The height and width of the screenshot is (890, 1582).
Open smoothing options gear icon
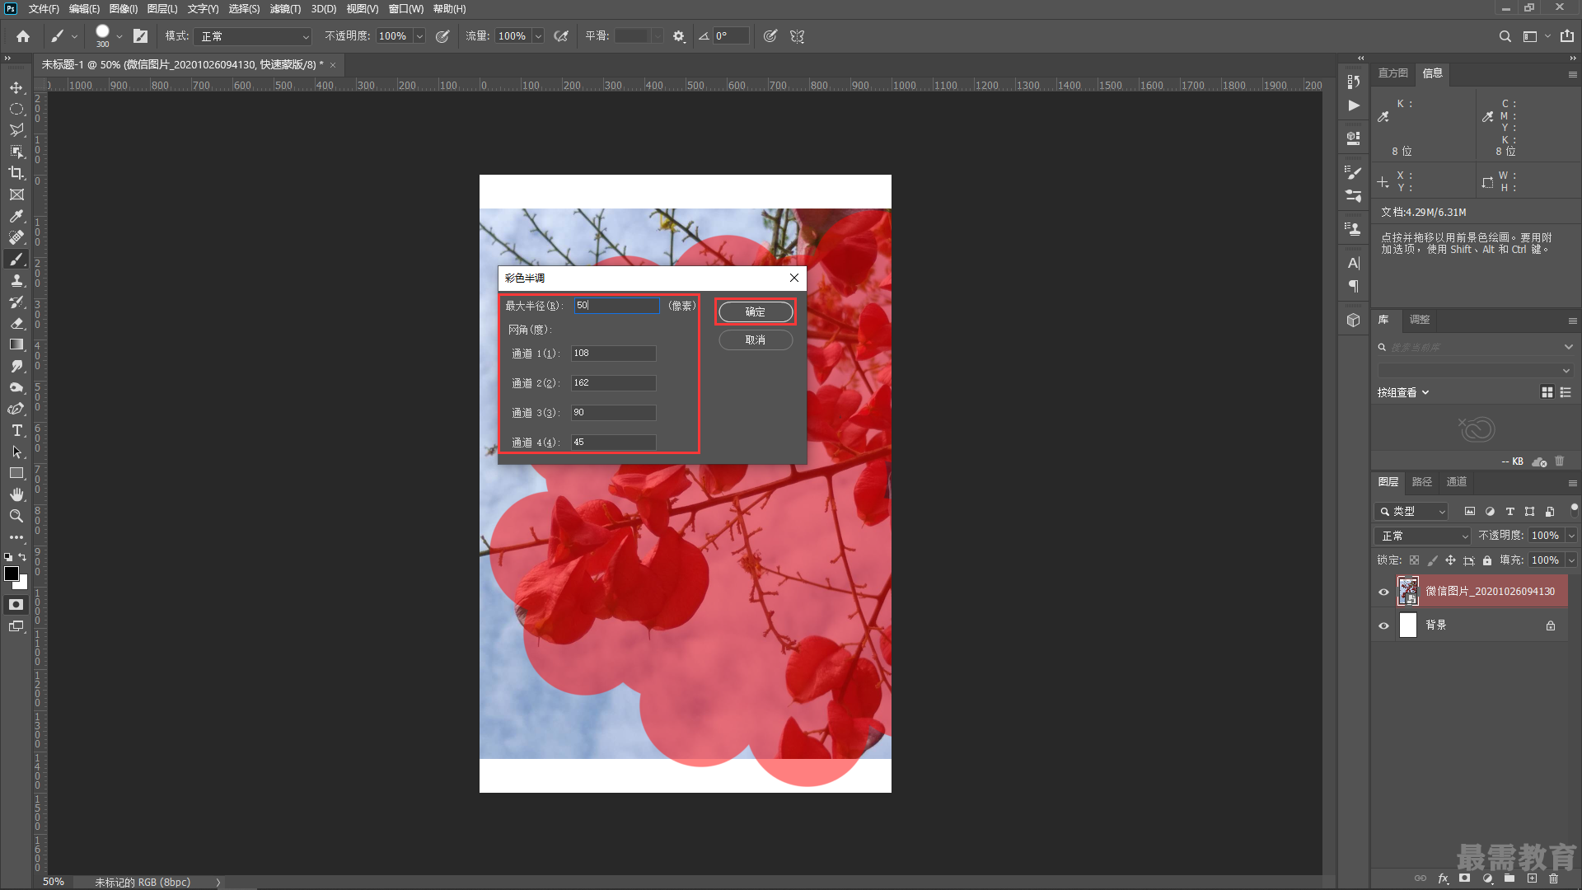click(679, 36)
